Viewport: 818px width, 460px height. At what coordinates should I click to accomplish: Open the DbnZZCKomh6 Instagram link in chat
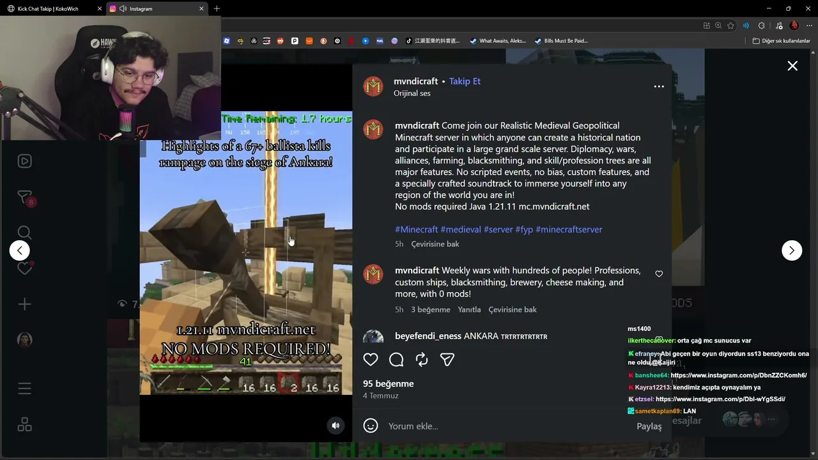coord(739,376)
